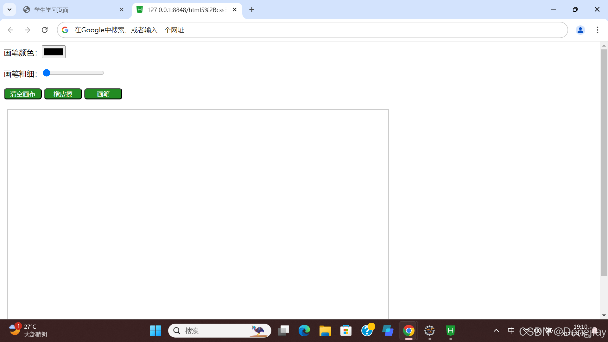Click the Windows Start button
Viewport: 608px width, 342px height.
(155, 331)
